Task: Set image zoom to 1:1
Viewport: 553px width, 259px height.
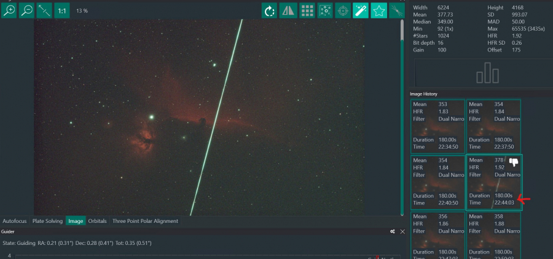Action: [62, 10]
